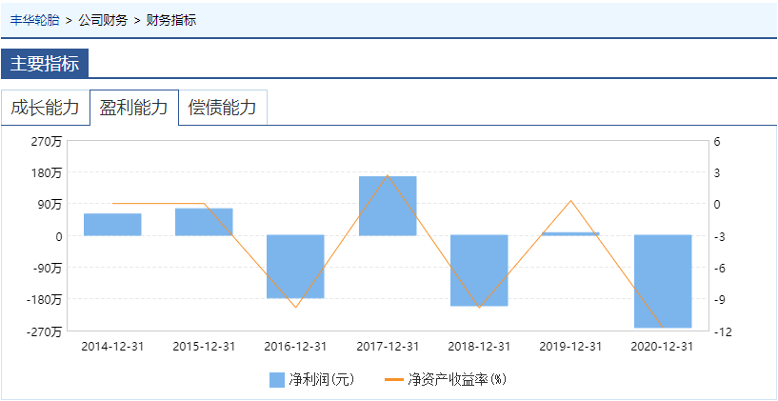Click the 2014-12-31 net profit bar

tap(112, 225)
